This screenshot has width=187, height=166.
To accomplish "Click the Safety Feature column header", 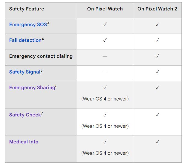I will [x=26, y=9].
